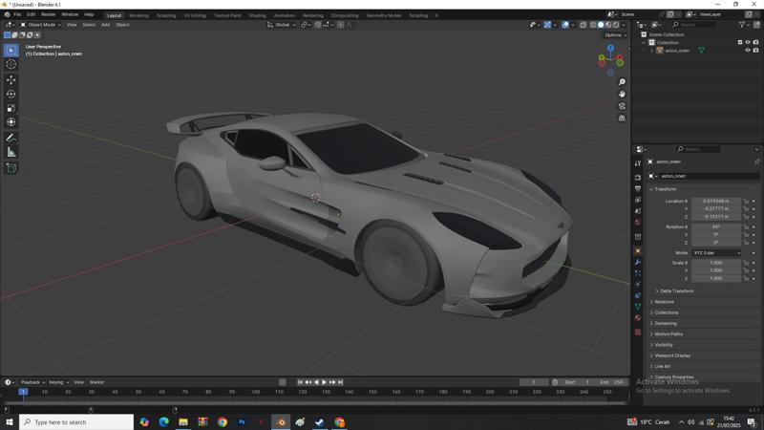Screen dimensions: 764x430
Task: Open the Texture properties tab
Action: click(x=638, y=332)
